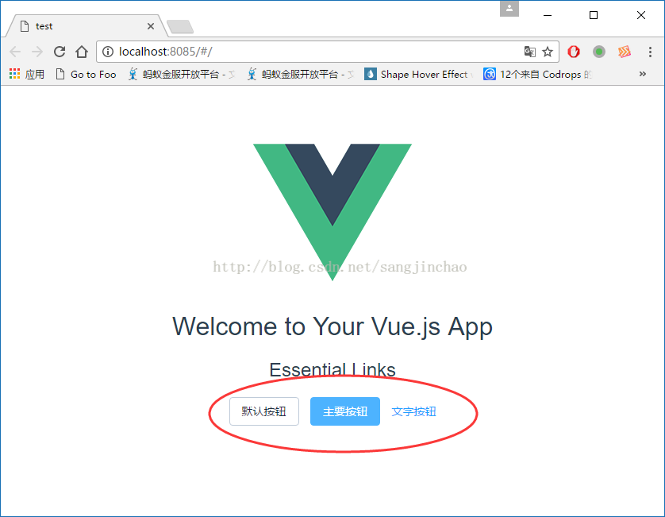
Task: Select the test browser tab
Action: pos(85,26)
